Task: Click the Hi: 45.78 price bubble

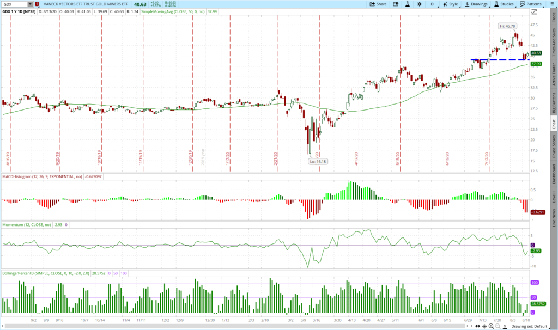Action: pyautogui.click(x=507, y=26)
